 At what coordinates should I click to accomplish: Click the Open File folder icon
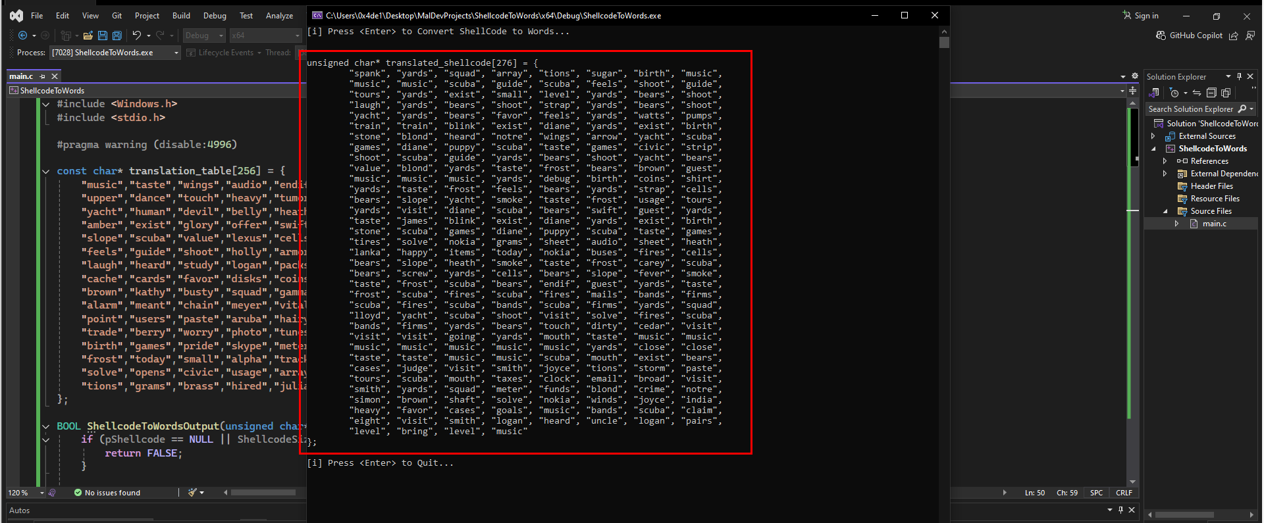(x=88, y=36)
